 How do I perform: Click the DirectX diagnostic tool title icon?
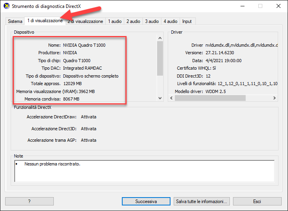pyautogui.click(x=7, y=6)
